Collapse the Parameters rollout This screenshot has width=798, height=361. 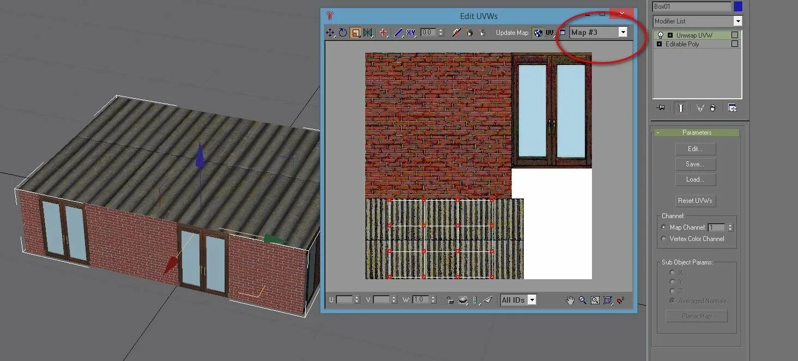(x=658, y=133)
